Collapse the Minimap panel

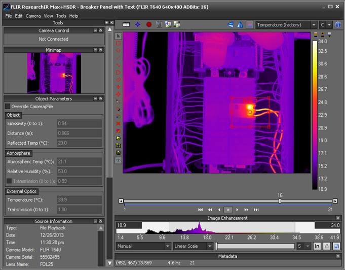click(x=101, y=50)
